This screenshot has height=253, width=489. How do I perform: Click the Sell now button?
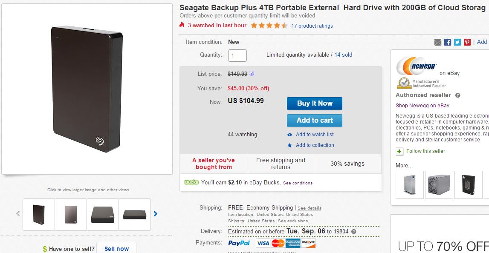(116, 249)
